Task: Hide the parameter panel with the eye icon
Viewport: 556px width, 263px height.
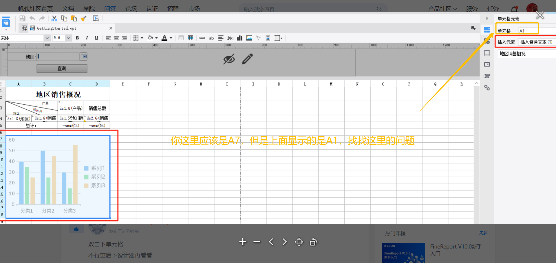Action: point(229,59)
